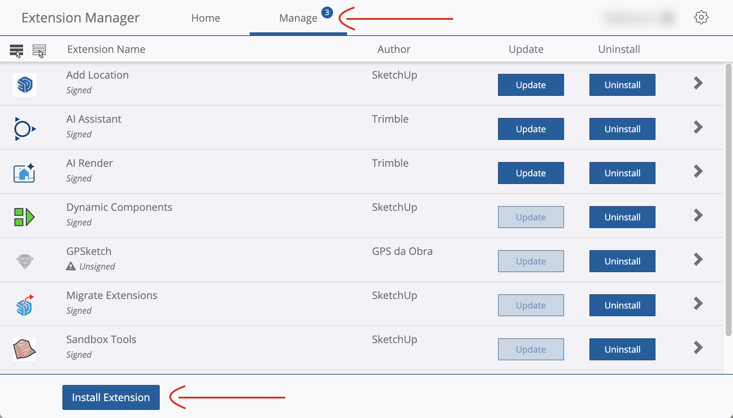This screenshot has width=733, height=418.
Task: Uninstall the Dynamic Components extension
Action: 622,217
